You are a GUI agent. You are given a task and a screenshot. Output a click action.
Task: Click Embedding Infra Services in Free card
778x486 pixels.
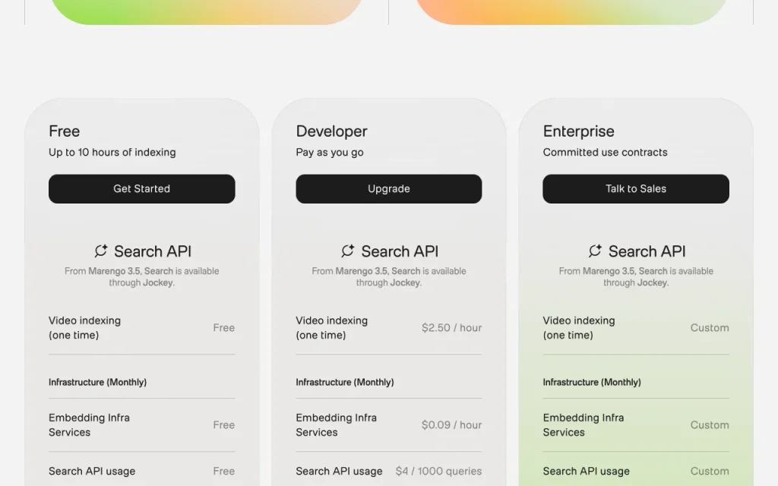[x=90, y=425]
